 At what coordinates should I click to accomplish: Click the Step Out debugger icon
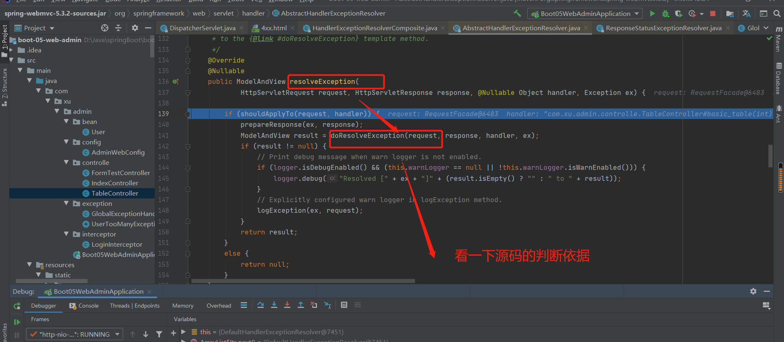pyautogui.click(x=301, y=305)
